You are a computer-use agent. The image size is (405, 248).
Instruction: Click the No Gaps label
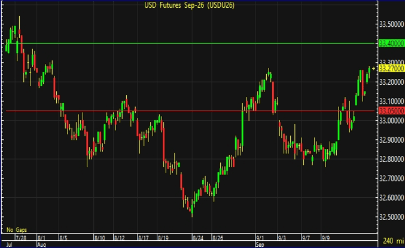(17, 229)
